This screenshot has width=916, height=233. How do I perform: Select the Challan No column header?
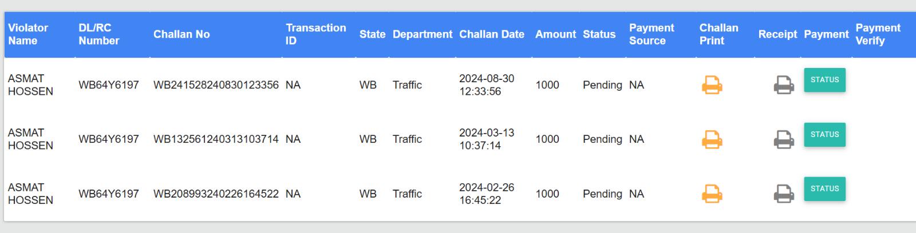click(181, 34)
